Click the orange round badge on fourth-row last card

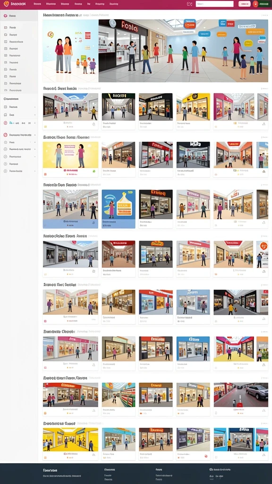pyautogui.click(x=263, y=246)
